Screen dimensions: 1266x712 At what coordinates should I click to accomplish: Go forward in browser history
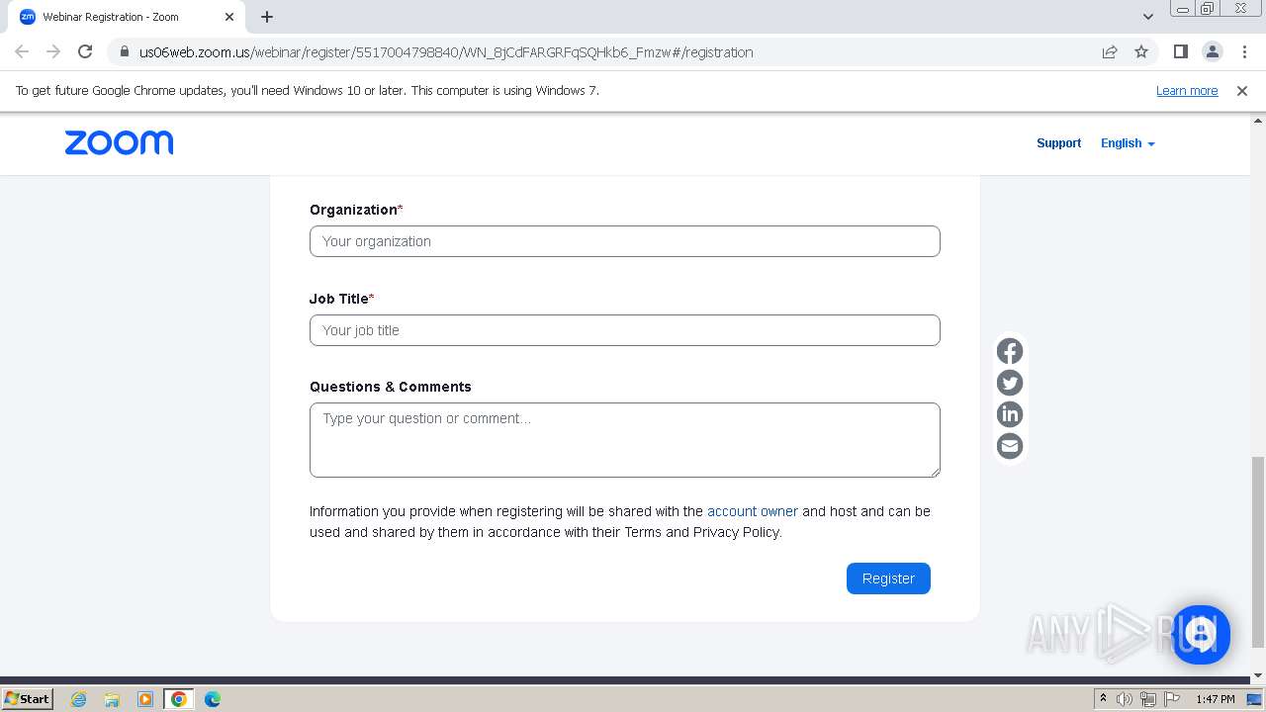pyautogui.click(x=53, y=51)
